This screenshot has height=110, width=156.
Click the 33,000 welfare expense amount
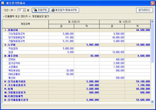click(70, 71)
